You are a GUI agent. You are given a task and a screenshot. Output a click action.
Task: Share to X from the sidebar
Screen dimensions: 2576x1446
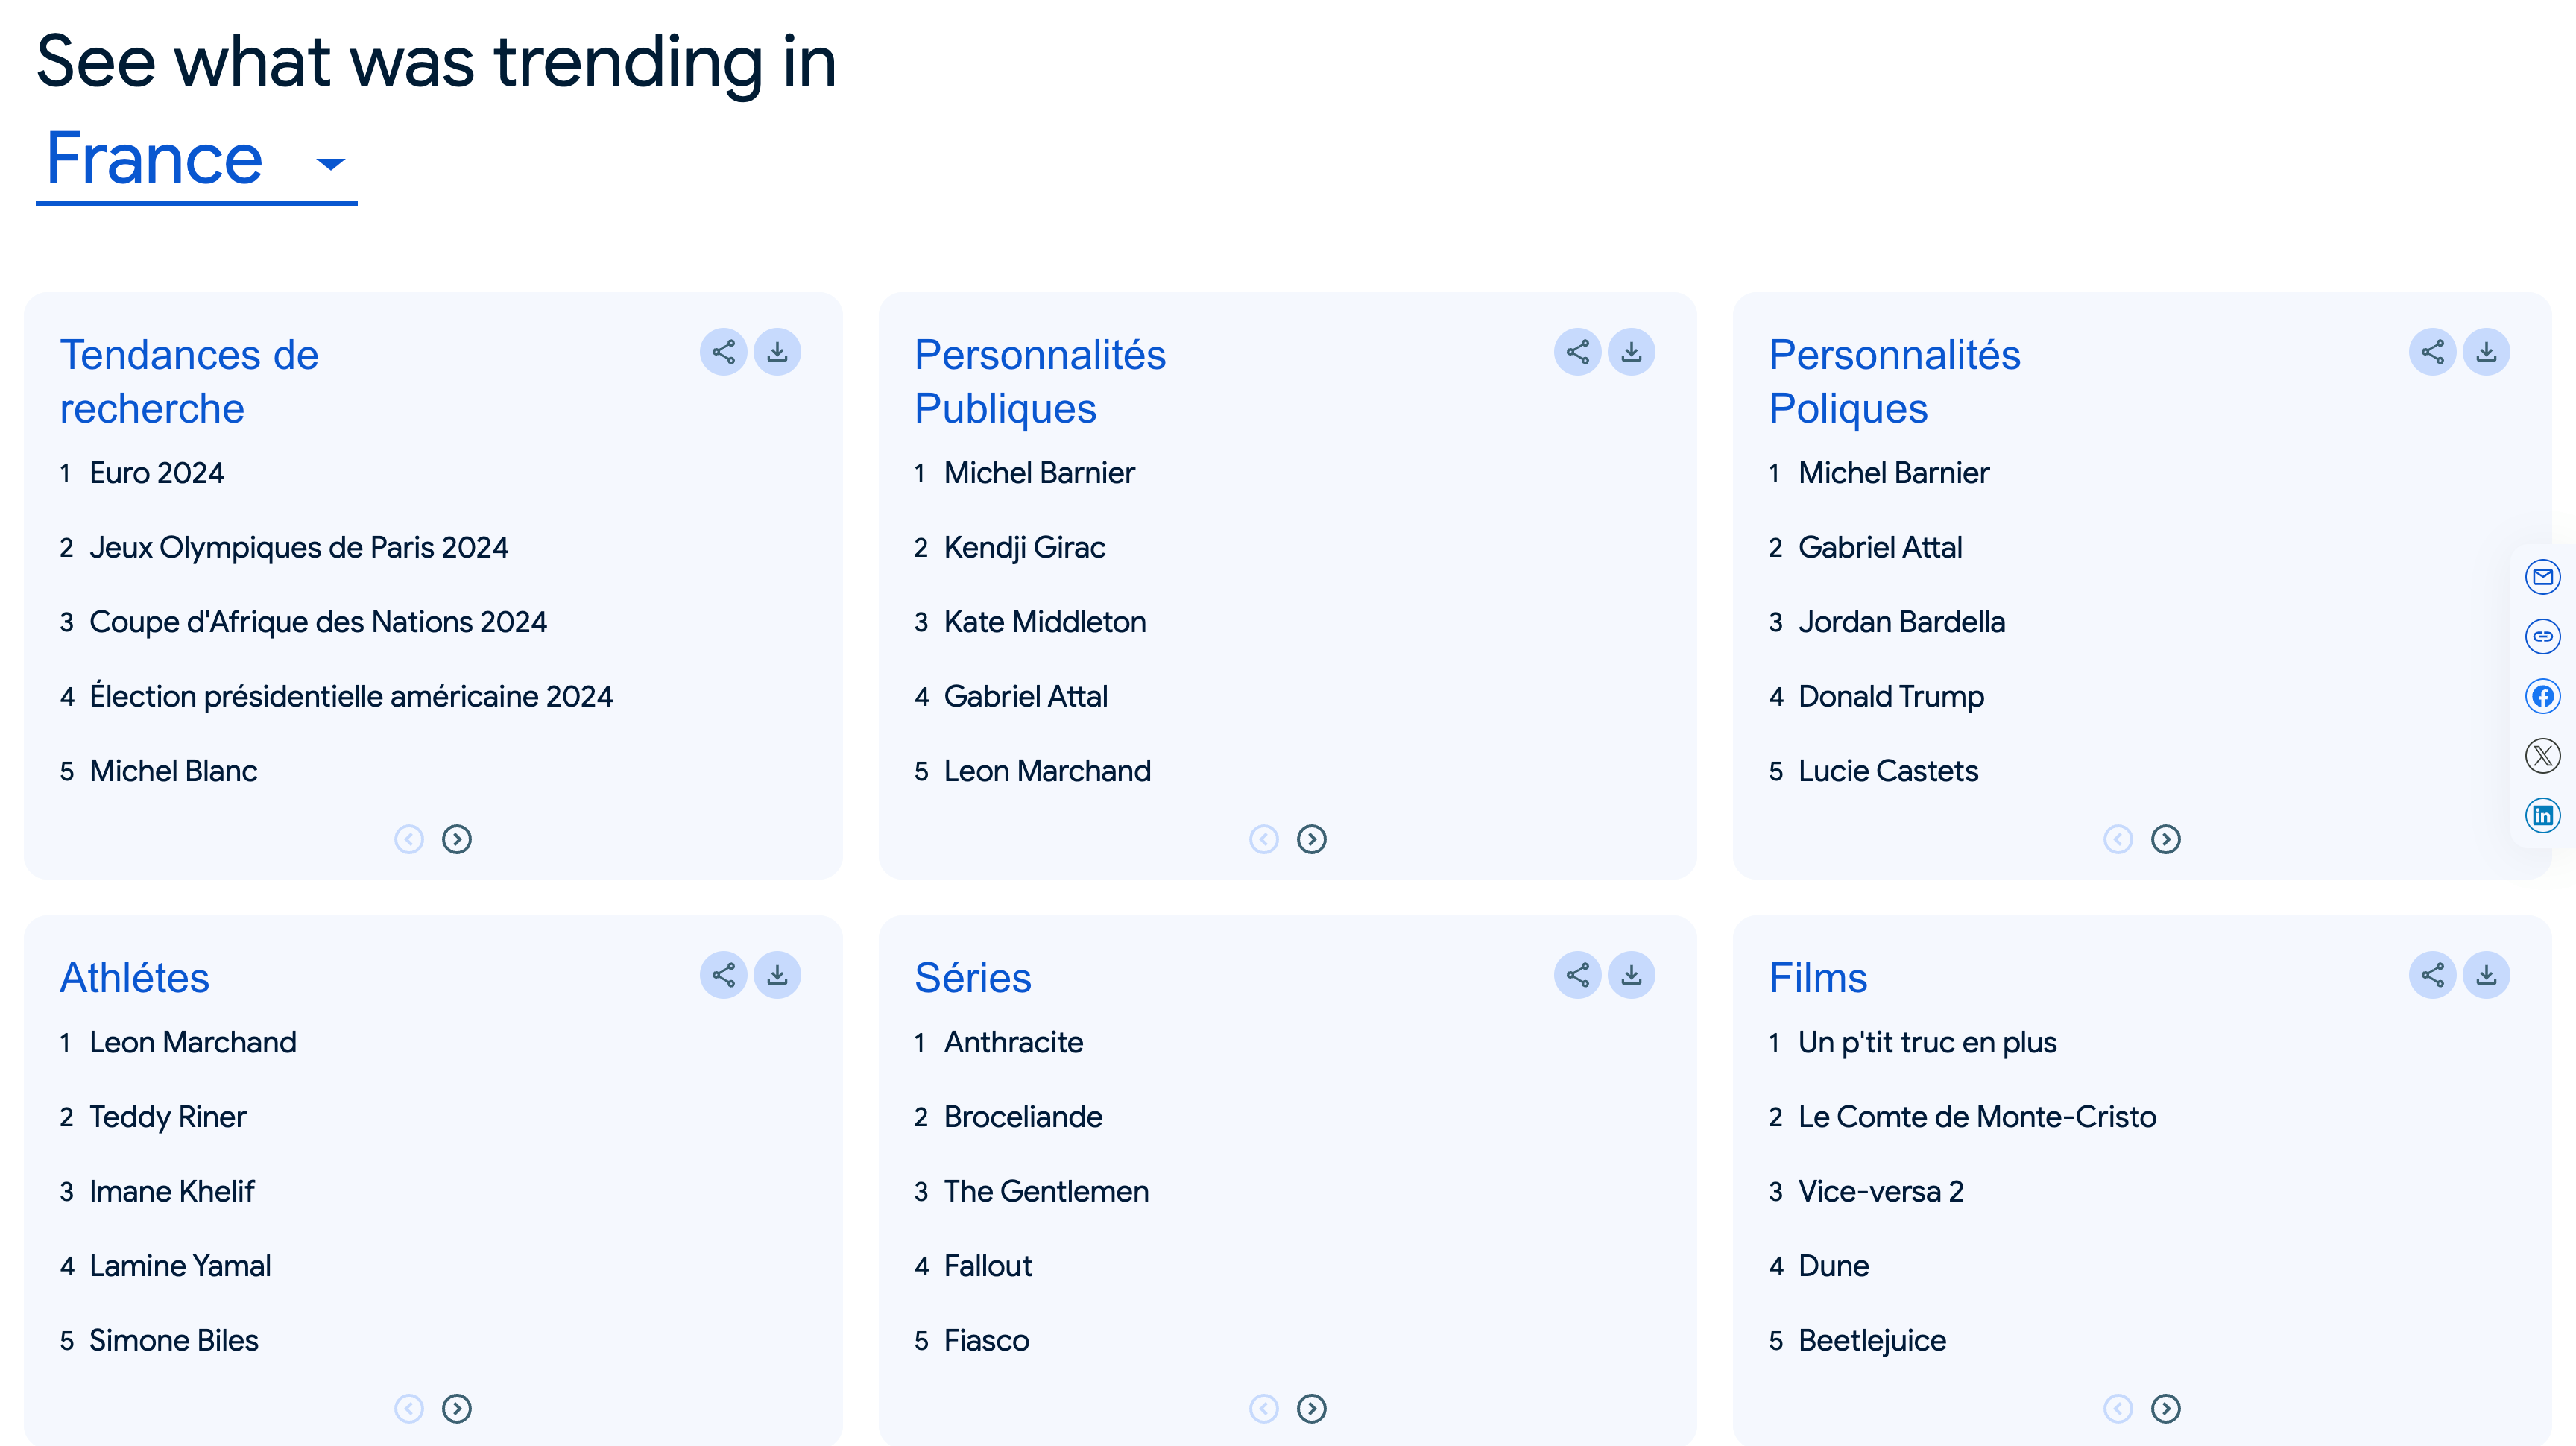click(2543, 756)
